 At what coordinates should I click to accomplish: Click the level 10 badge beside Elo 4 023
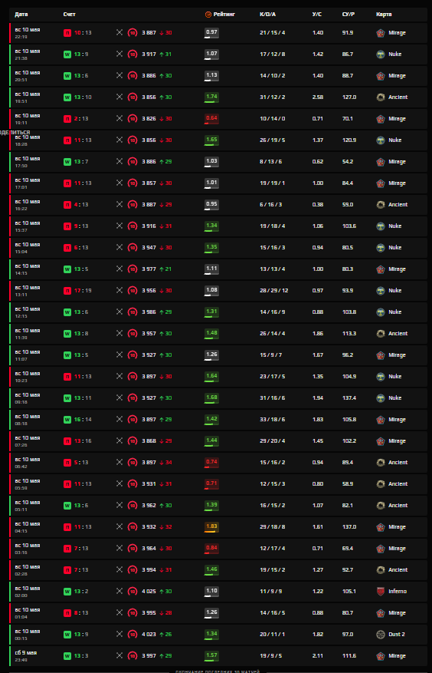[133, 635]
